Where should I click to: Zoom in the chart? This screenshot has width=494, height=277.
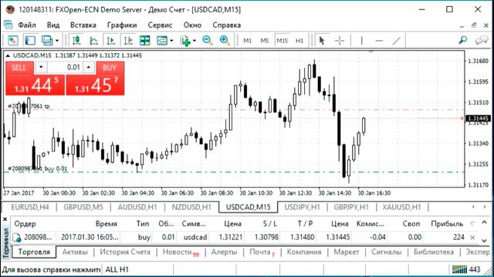click(225, 40)
